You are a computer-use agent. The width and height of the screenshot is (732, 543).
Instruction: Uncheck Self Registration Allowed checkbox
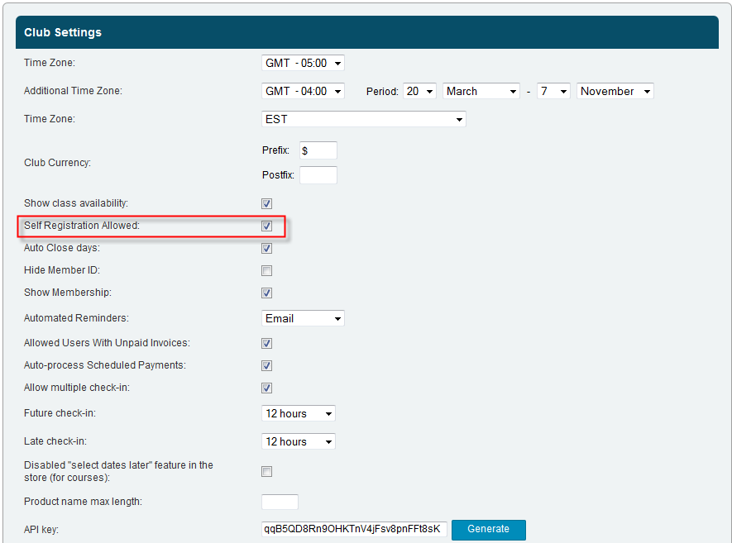pyautogui.click(x=266, y=226)
